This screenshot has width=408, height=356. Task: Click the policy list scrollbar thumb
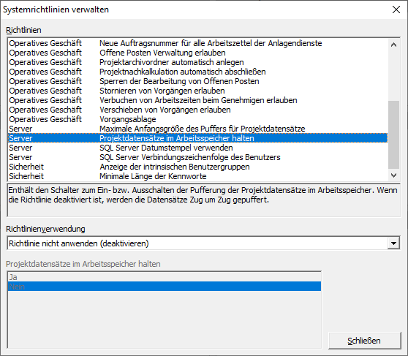coord(393,135)
